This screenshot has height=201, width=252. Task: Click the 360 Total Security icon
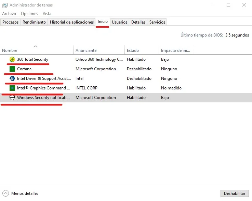[x=12, y=59]
